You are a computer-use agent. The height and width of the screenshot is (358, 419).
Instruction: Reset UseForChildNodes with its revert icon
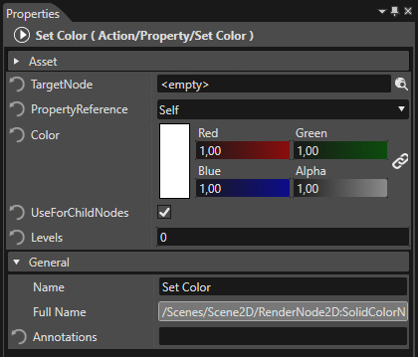pyautogui.click(x=17, y=213)
